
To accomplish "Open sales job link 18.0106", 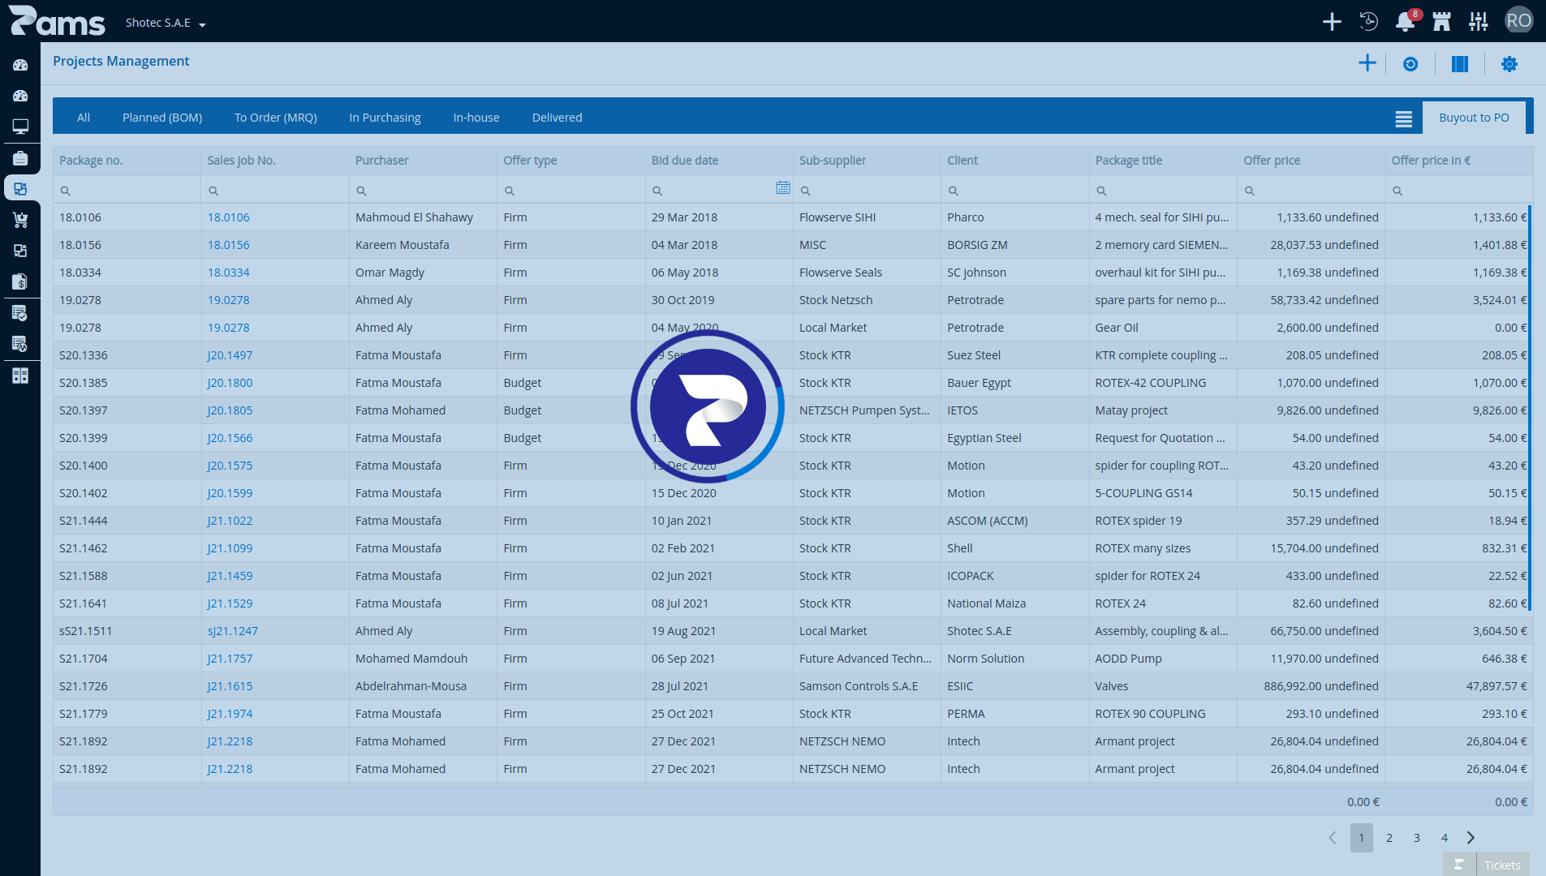I will click(229, 217).
